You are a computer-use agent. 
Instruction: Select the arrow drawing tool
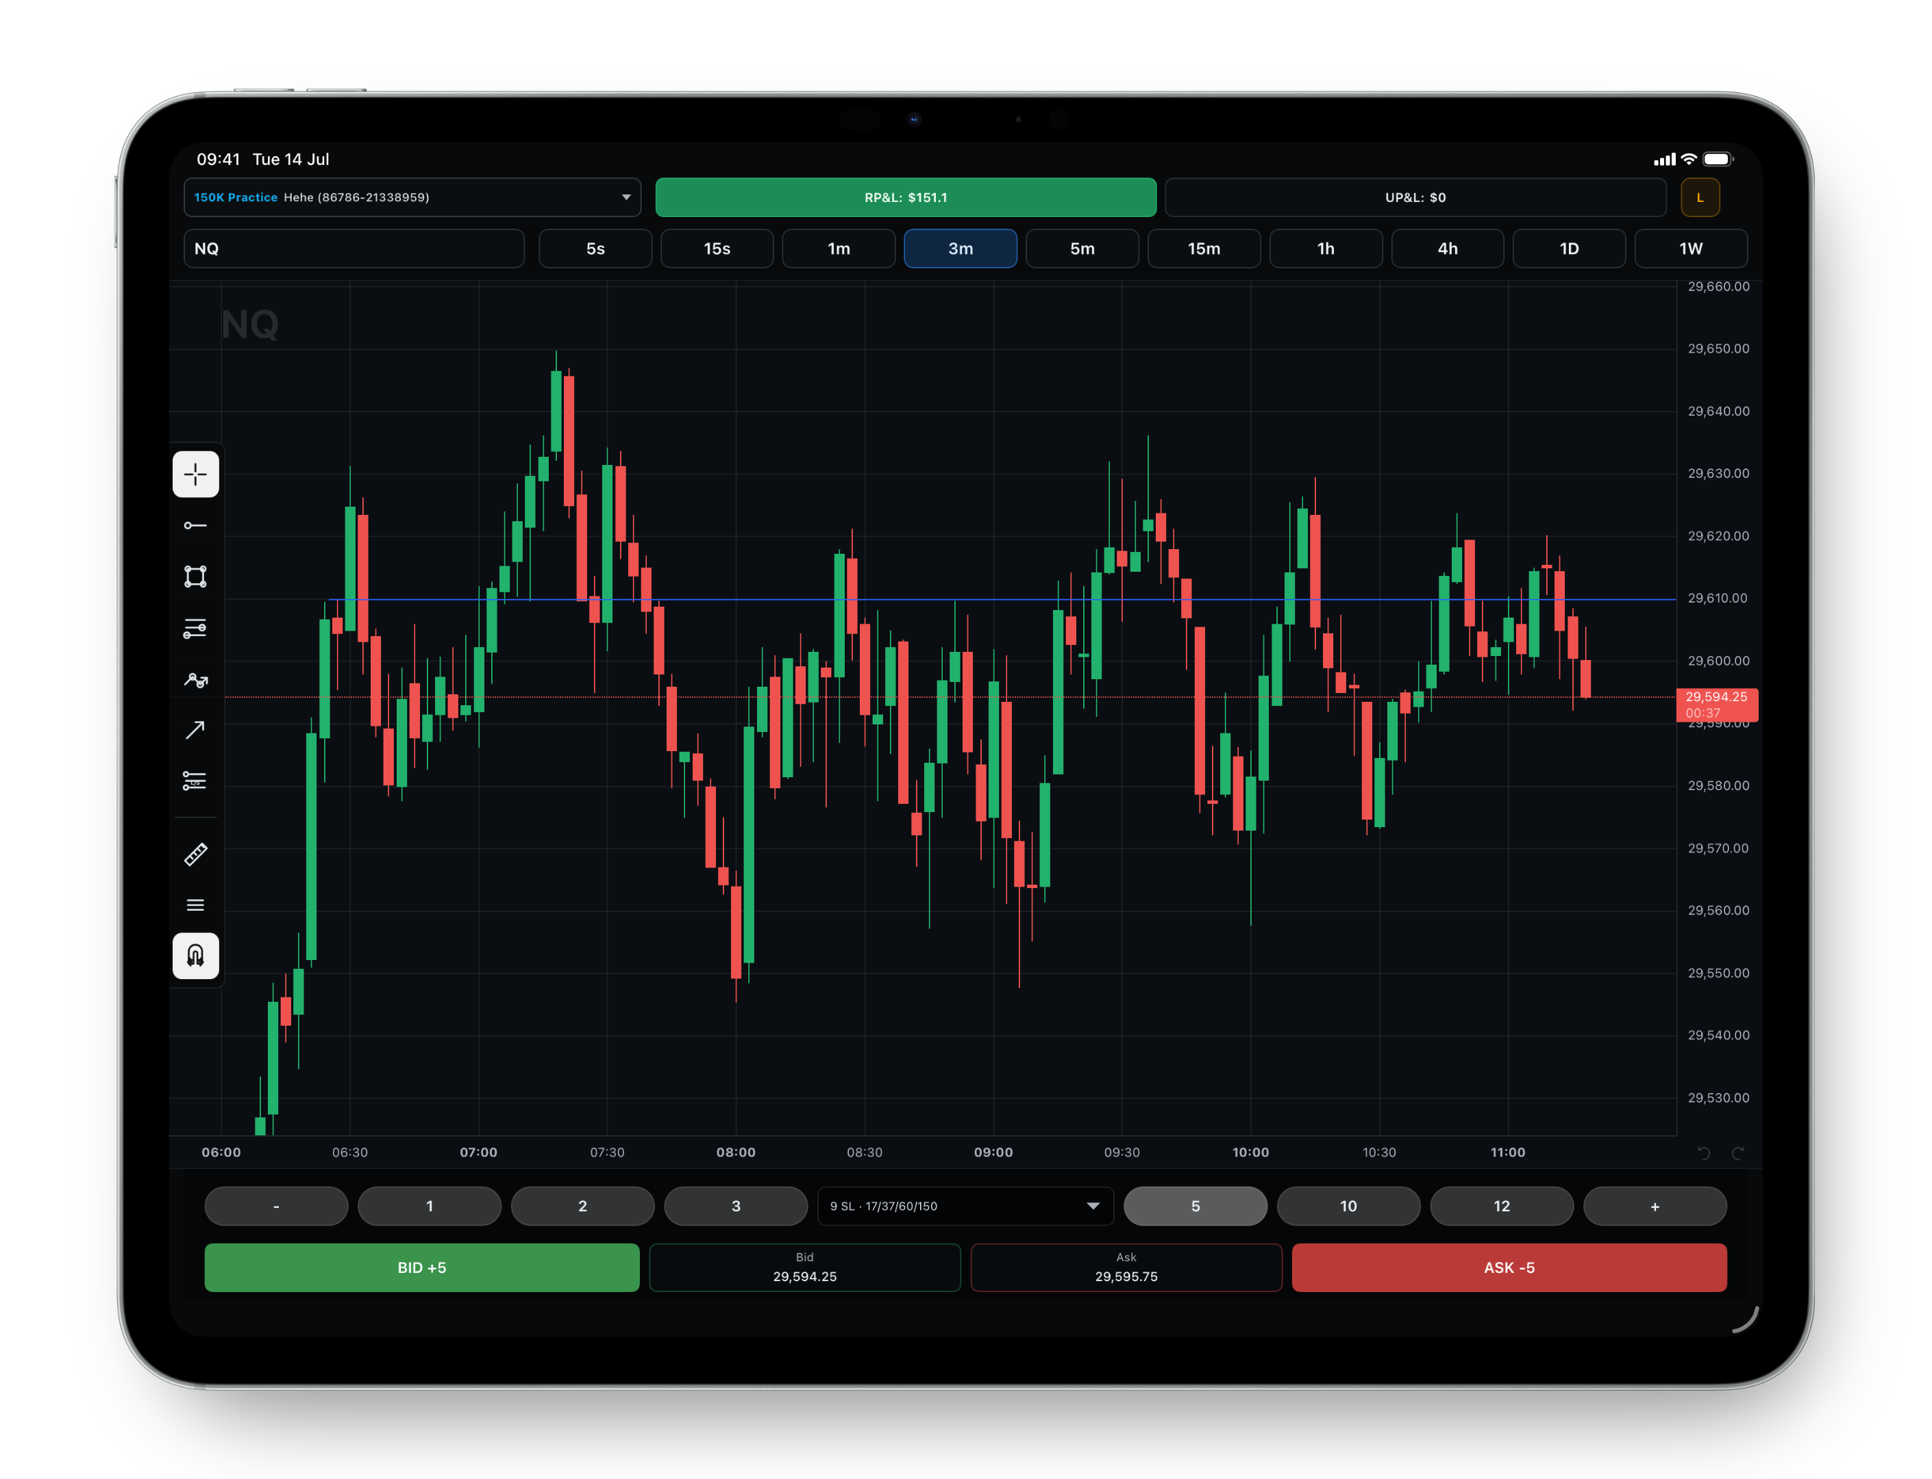click(x=195, y=730)
